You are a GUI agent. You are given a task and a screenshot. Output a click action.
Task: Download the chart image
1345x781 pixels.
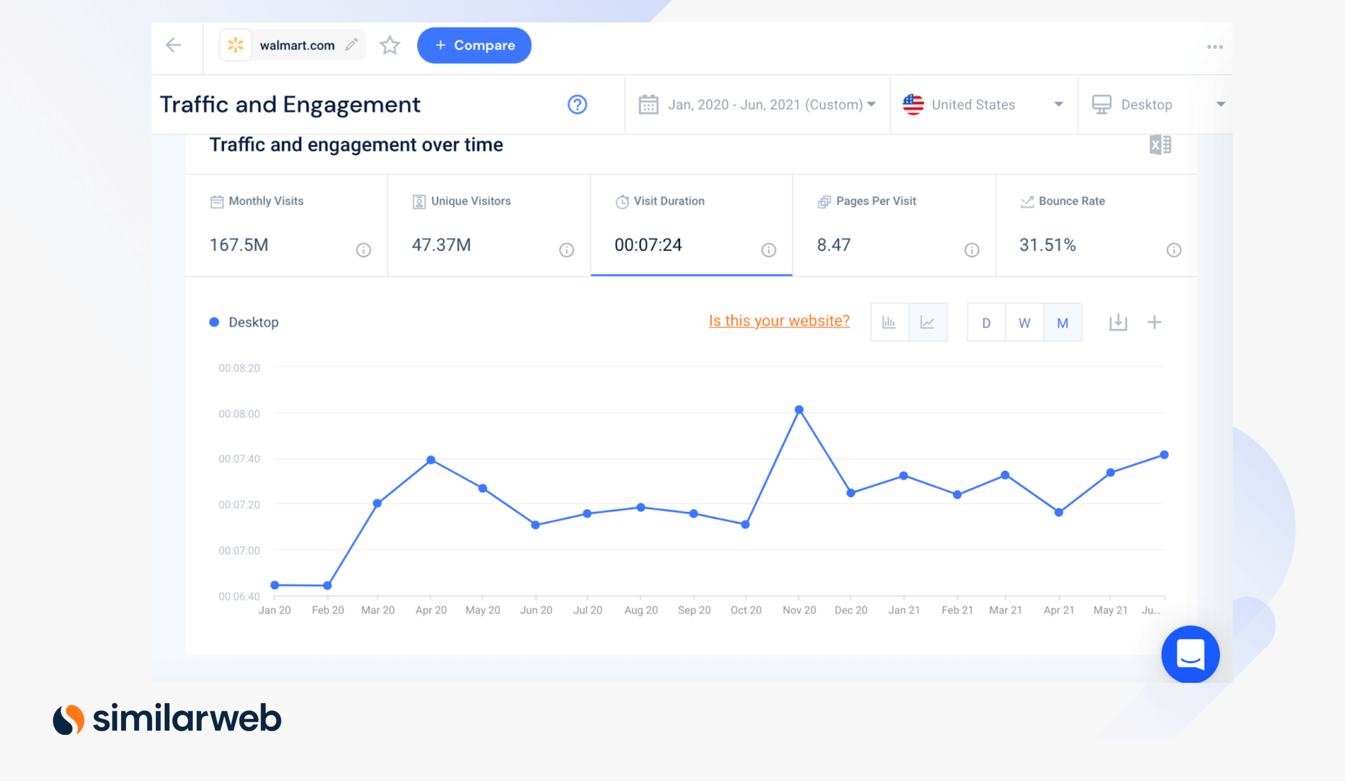pos(1118,322)
